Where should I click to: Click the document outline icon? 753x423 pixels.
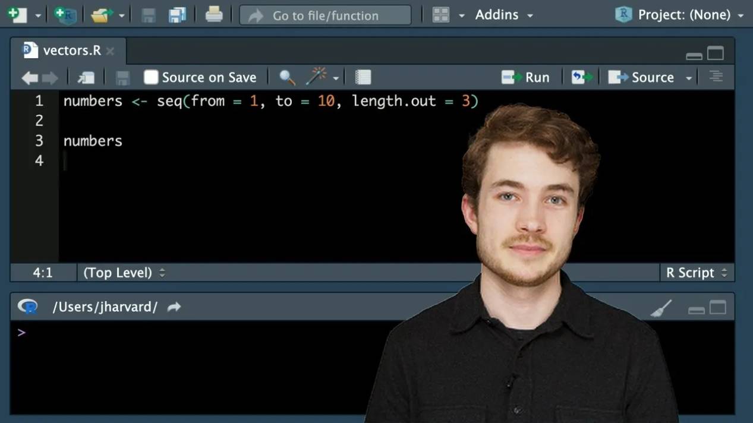coord(716,77)
